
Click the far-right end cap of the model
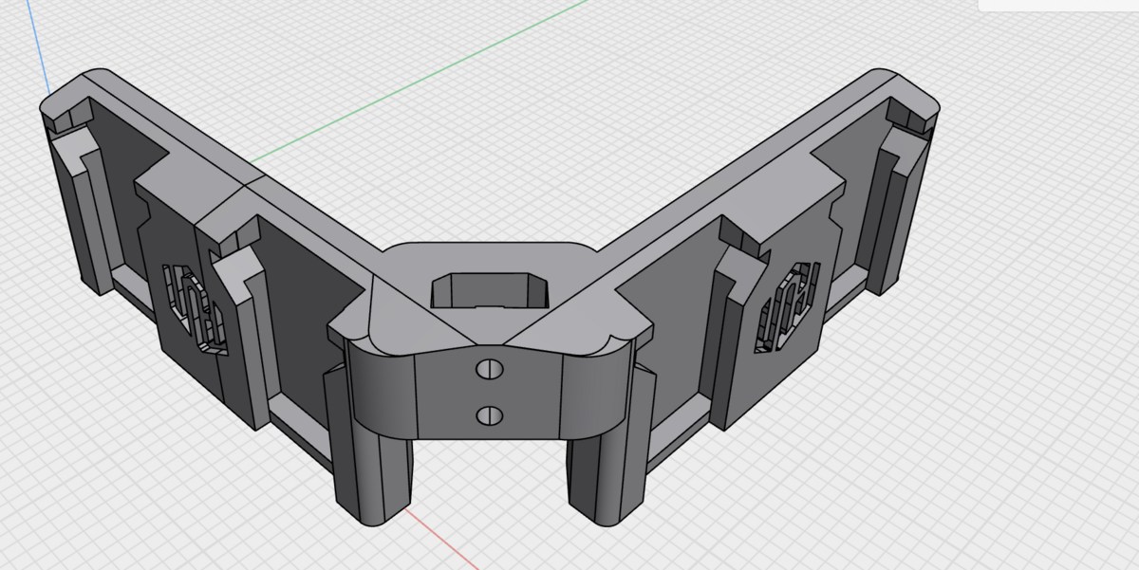pos(906,199)
